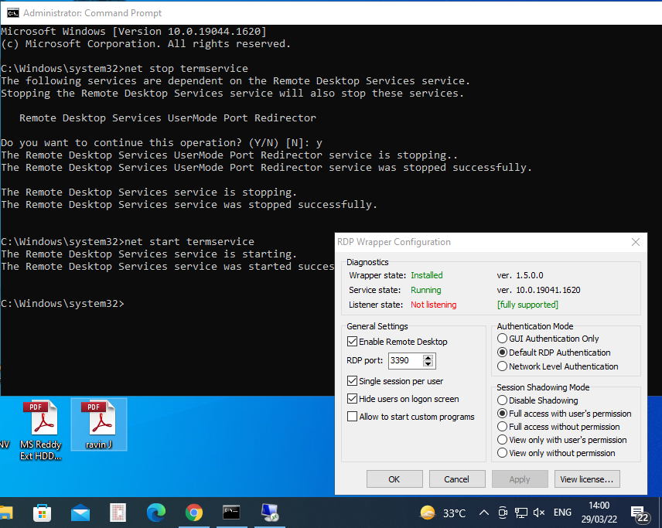The image size is (662, 528).
Task: Select Network Level Authentication
Action: 502,366
